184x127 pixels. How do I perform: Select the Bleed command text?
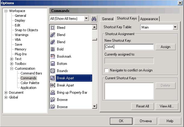(61, 28)
